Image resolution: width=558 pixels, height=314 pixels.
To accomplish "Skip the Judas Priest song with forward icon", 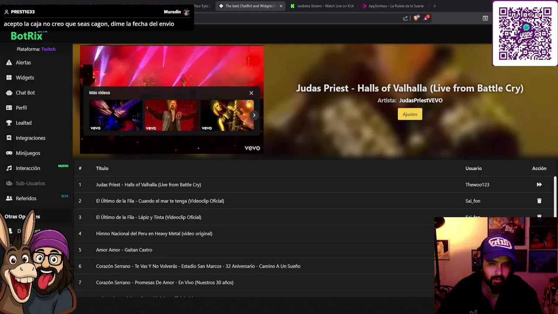I will (539, 184).
